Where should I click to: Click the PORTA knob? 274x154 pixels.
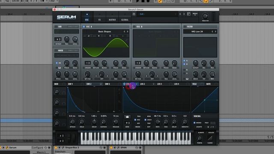tap(200, 138)
